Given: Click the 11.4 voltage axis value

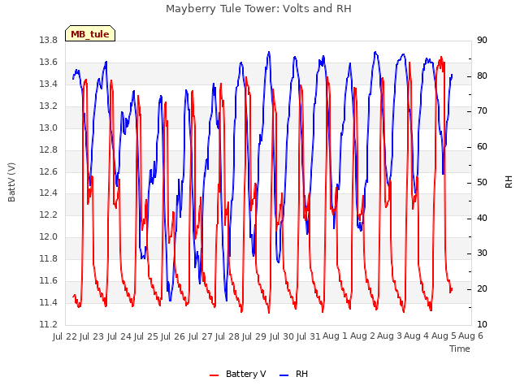Looking at the screenshot, I should coord(49,303).
